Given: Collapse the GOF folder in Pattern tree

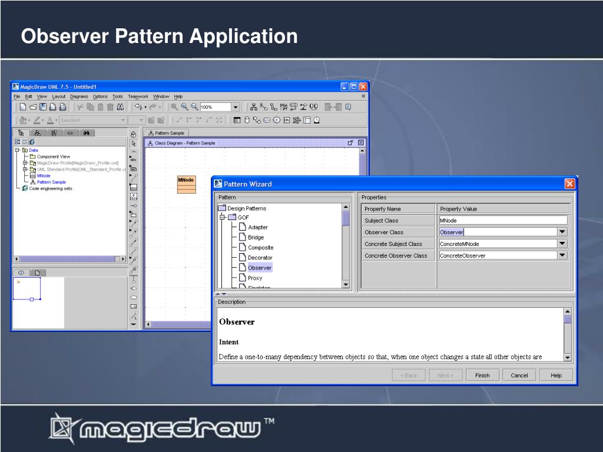Looking at the screenshot, I should point(222,217).
